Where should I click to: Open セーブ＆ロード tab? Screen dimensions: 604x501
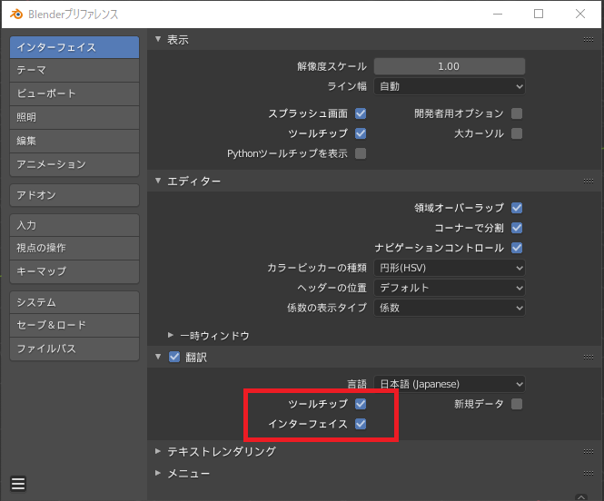click(74, 325)
